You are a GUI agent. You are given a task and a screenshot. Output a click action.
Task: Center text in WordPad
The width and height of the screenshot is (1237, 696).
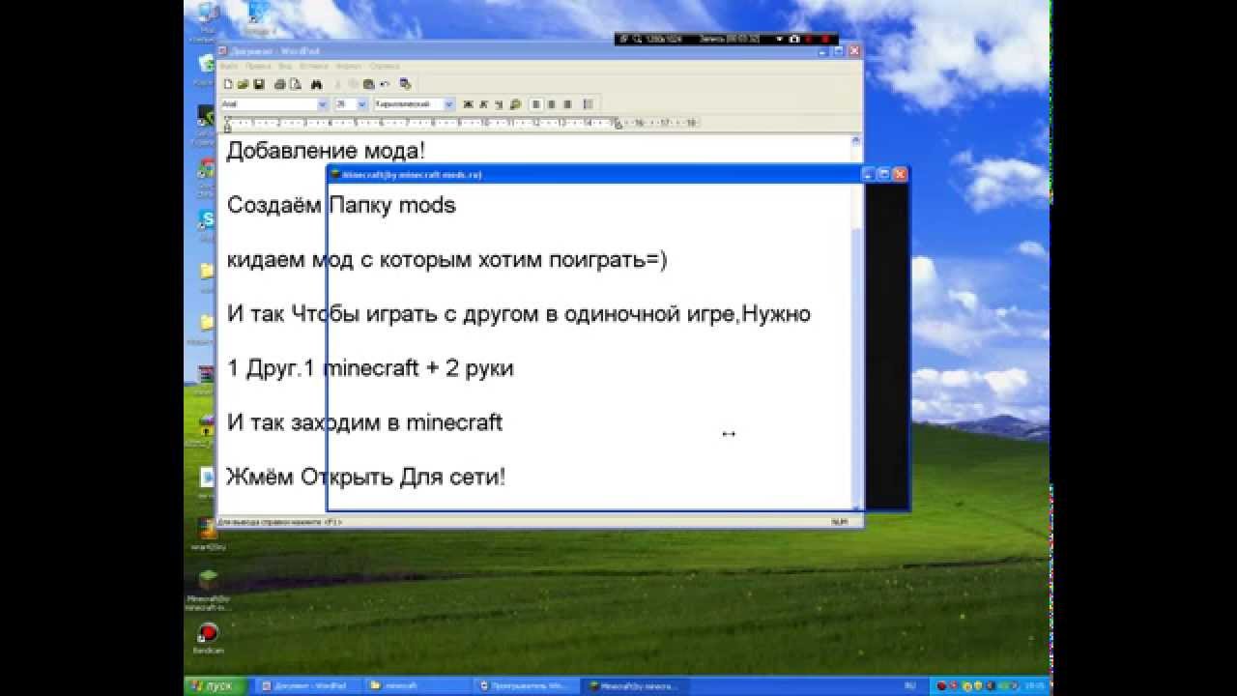pyautogui.click(x=552, y=104)
